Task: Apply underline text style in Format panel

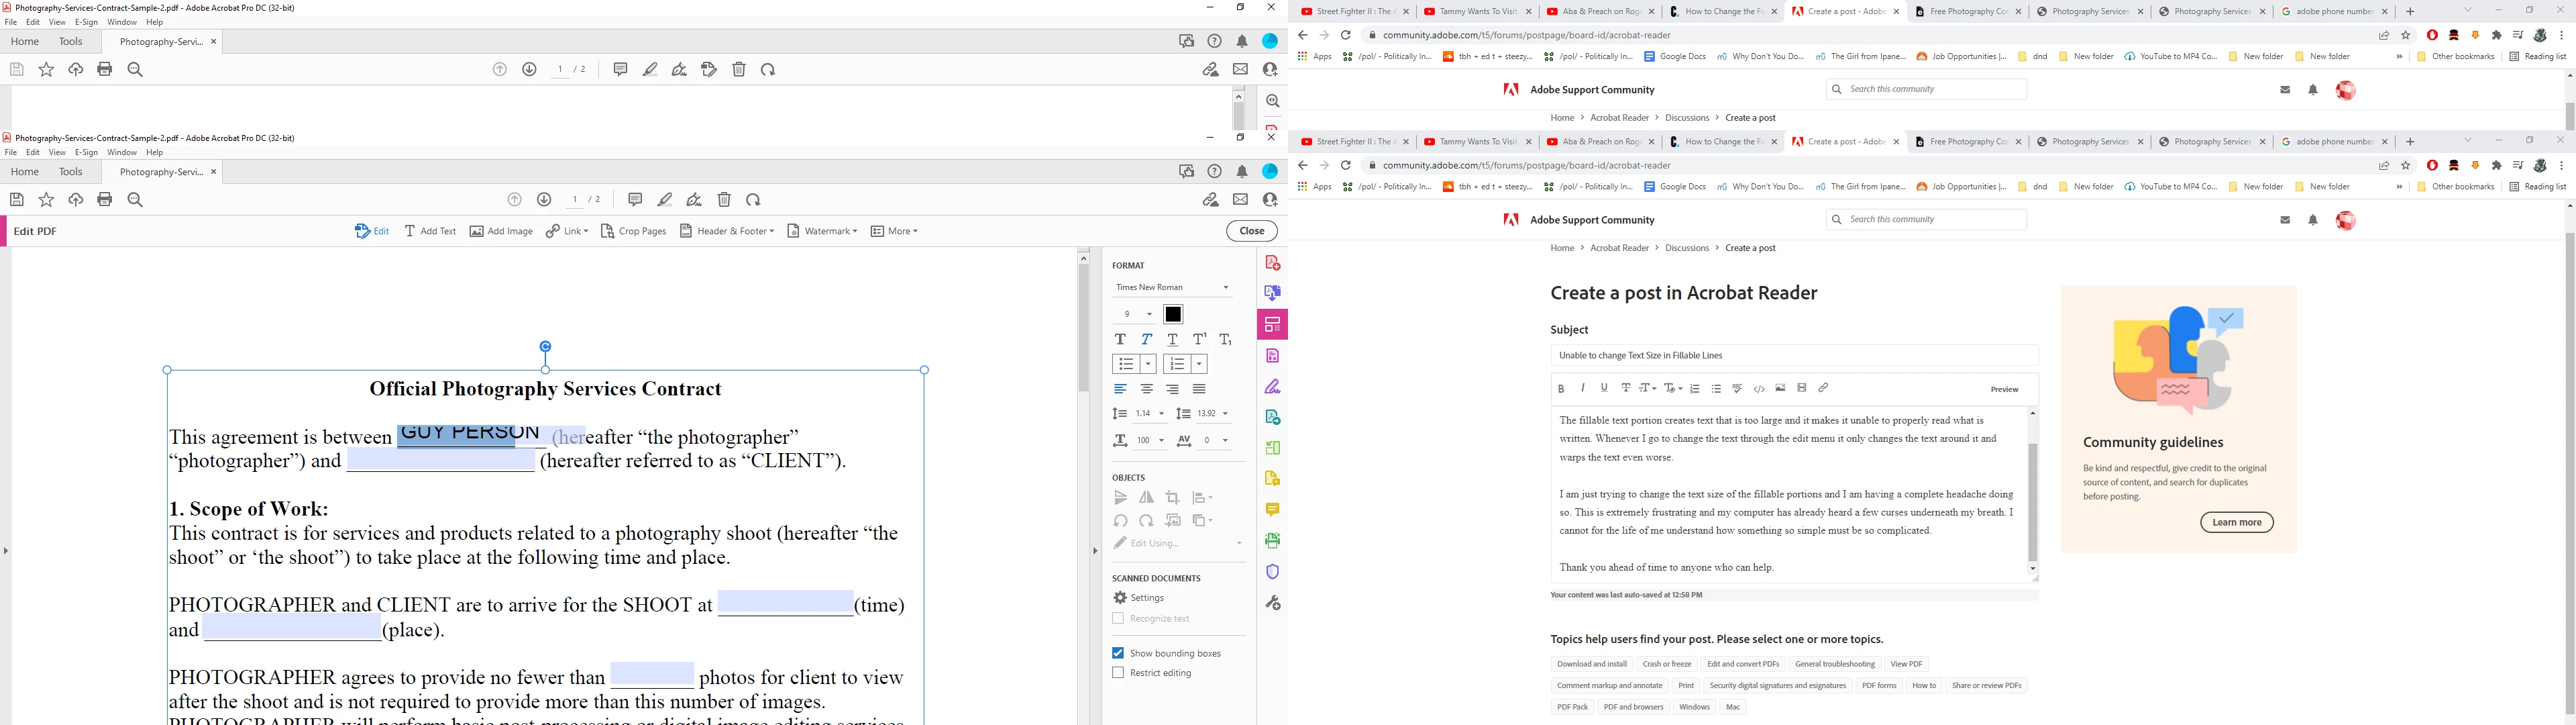Action: [x=1173, y=340]
